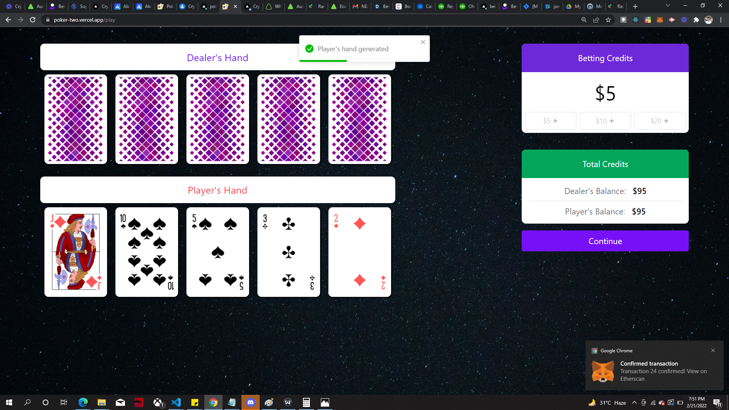Open React Developer Tools extension
729x410 pixels.
tap(636, 20)
